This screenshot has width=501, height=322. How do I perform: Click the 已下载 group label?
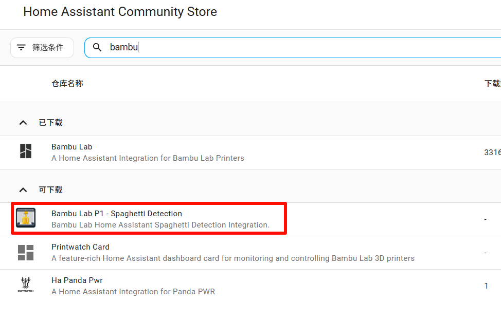(x=50, y=123)
